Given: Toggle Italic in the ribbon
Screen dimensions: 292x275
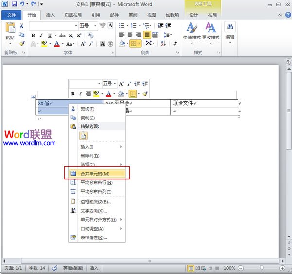Looking at the screenshot, I should (x=41, y=35).
